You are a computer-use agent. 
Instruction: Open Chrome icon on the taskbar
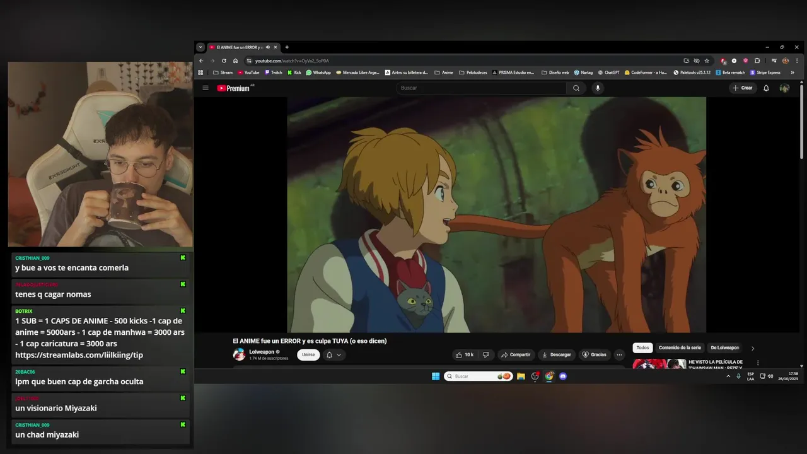(x=549, y=376)
